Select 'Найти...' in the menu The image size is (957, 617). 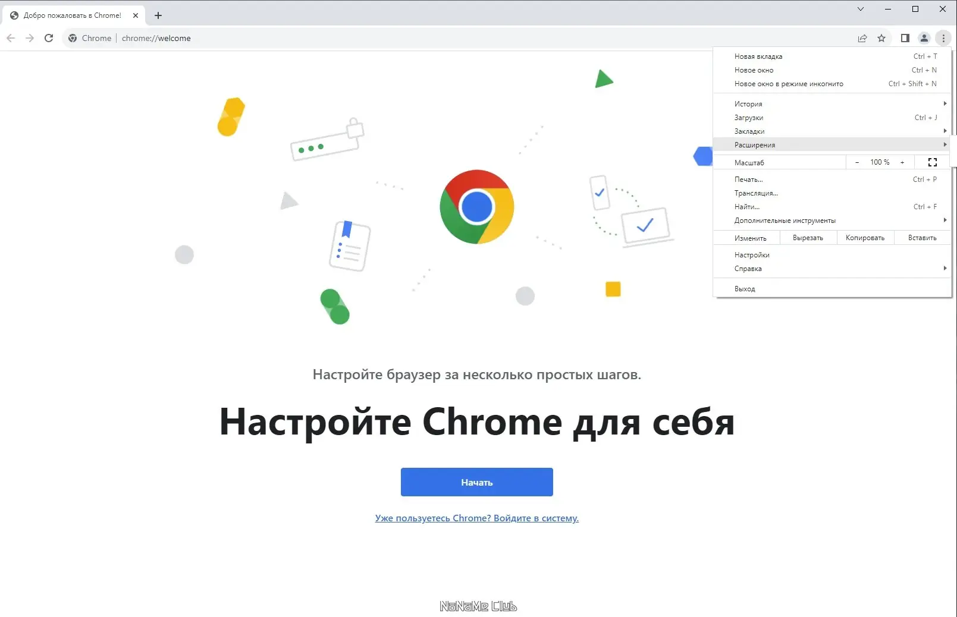(832, 207)
